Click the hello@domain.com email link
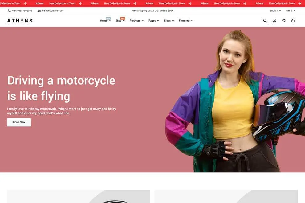Viewport: 305px width, 203px height. click(52, 11)
